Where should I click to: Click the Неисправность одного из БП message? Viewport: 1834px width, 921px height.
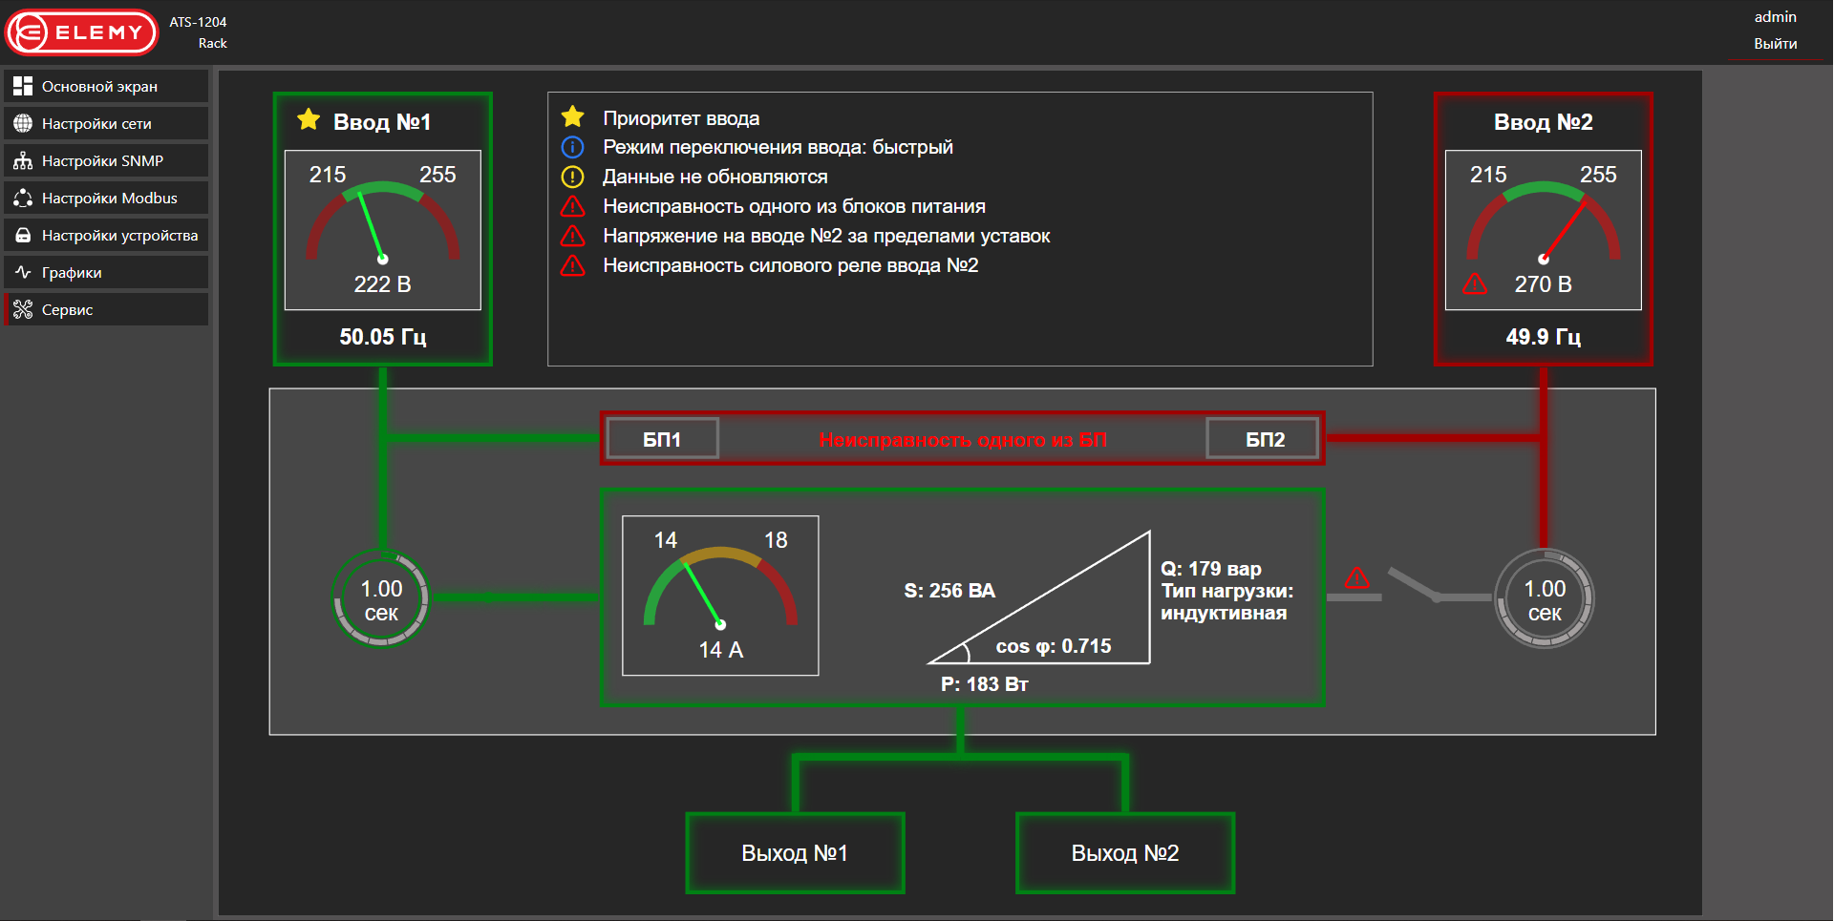[x=963, y=440]
